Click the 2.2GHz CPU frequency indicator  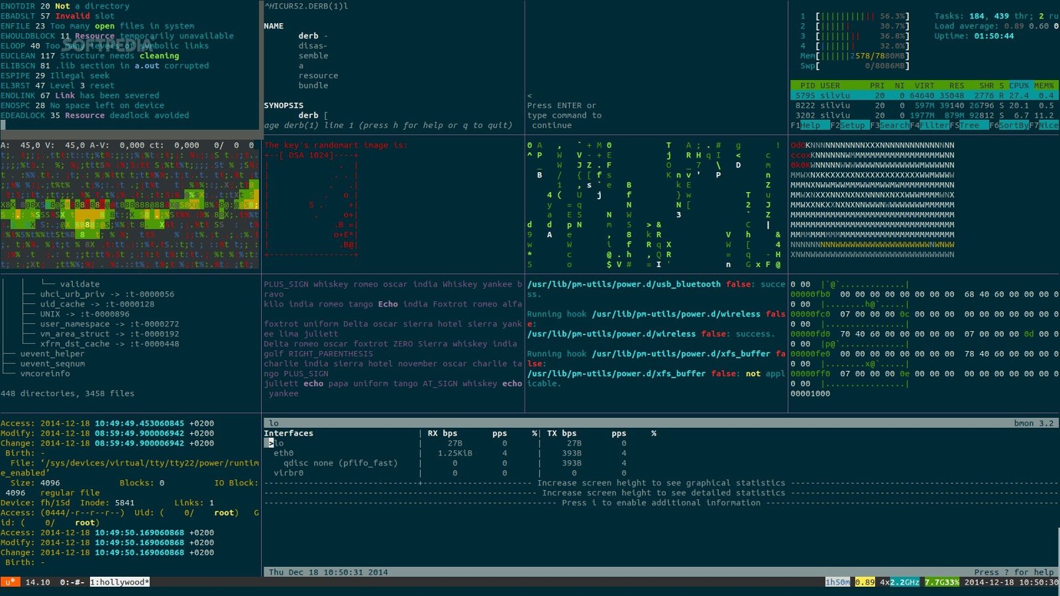tap(904, 582)
